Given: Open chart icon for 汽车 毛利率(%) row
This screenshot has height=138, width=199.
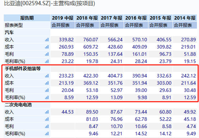Looking at the screenshot, I should click(x=47, y=61).
